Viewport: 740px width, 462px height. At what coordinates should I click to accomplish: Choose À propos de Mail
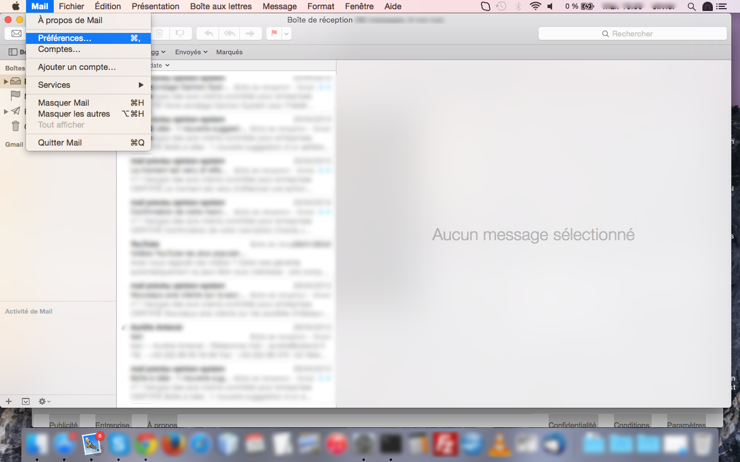pyautogui.click(x=88, y=20)
